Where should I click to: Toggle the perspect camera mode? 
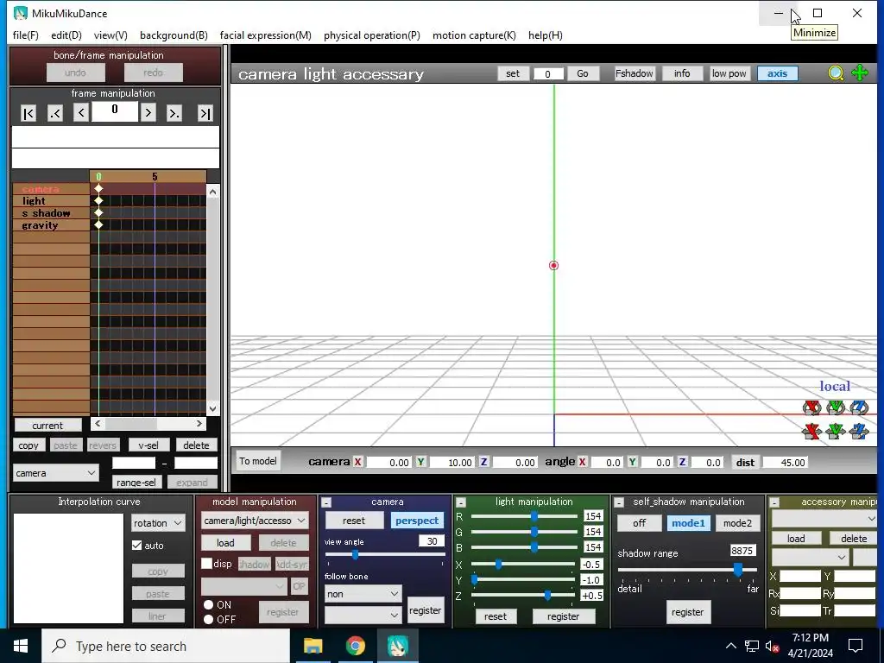pos(417,521)
